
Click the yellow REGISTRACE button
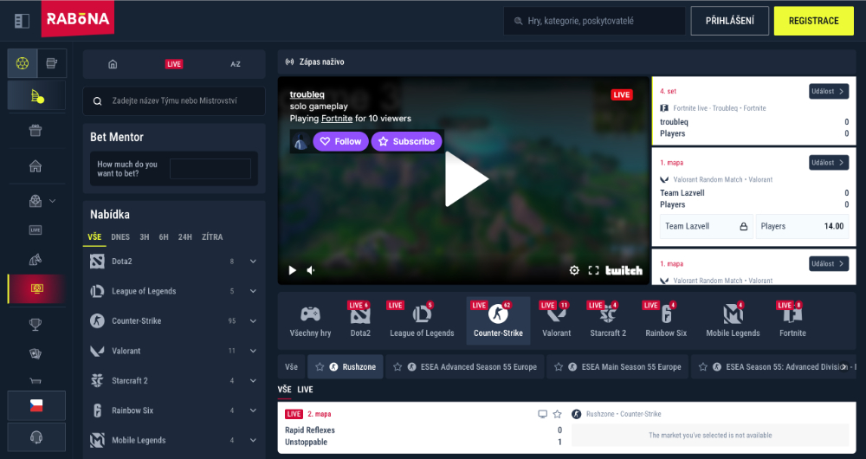pos(813,21)
